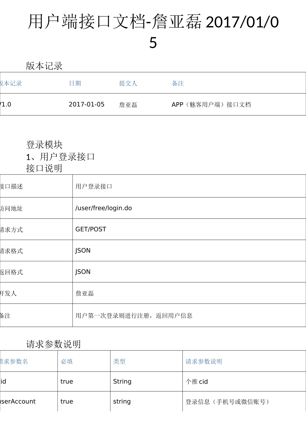This screenshot has width=306, height=433.
Task: Click the '请求参数说明' section heading
Action: (x=53, y=344)
